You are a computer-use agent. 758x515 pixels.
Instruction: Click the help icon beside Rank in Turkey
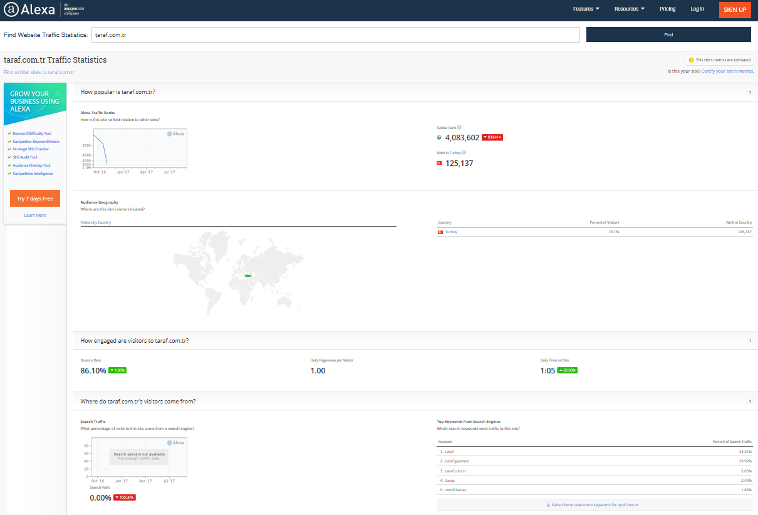click(x=464, y=152)
